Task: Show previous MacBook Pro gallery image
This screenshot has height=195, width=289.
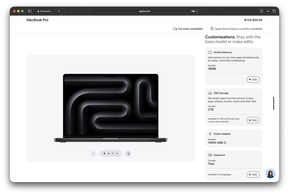Action: coord(93,153)
